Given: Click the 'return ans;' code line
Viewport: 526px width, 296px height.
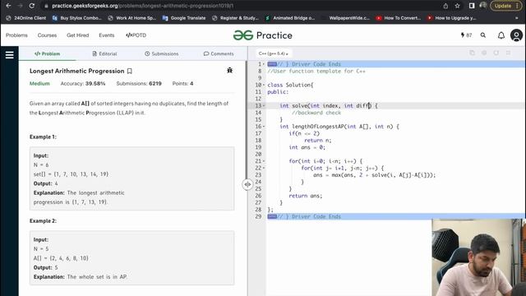Looking at the screenshot, I should [x=305, y=196].
